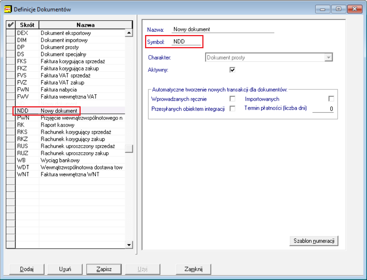Image resolution: width=367 pixels, height=280 pixels.
Task: Click the Zamknij button
Action: pos(193,269)
